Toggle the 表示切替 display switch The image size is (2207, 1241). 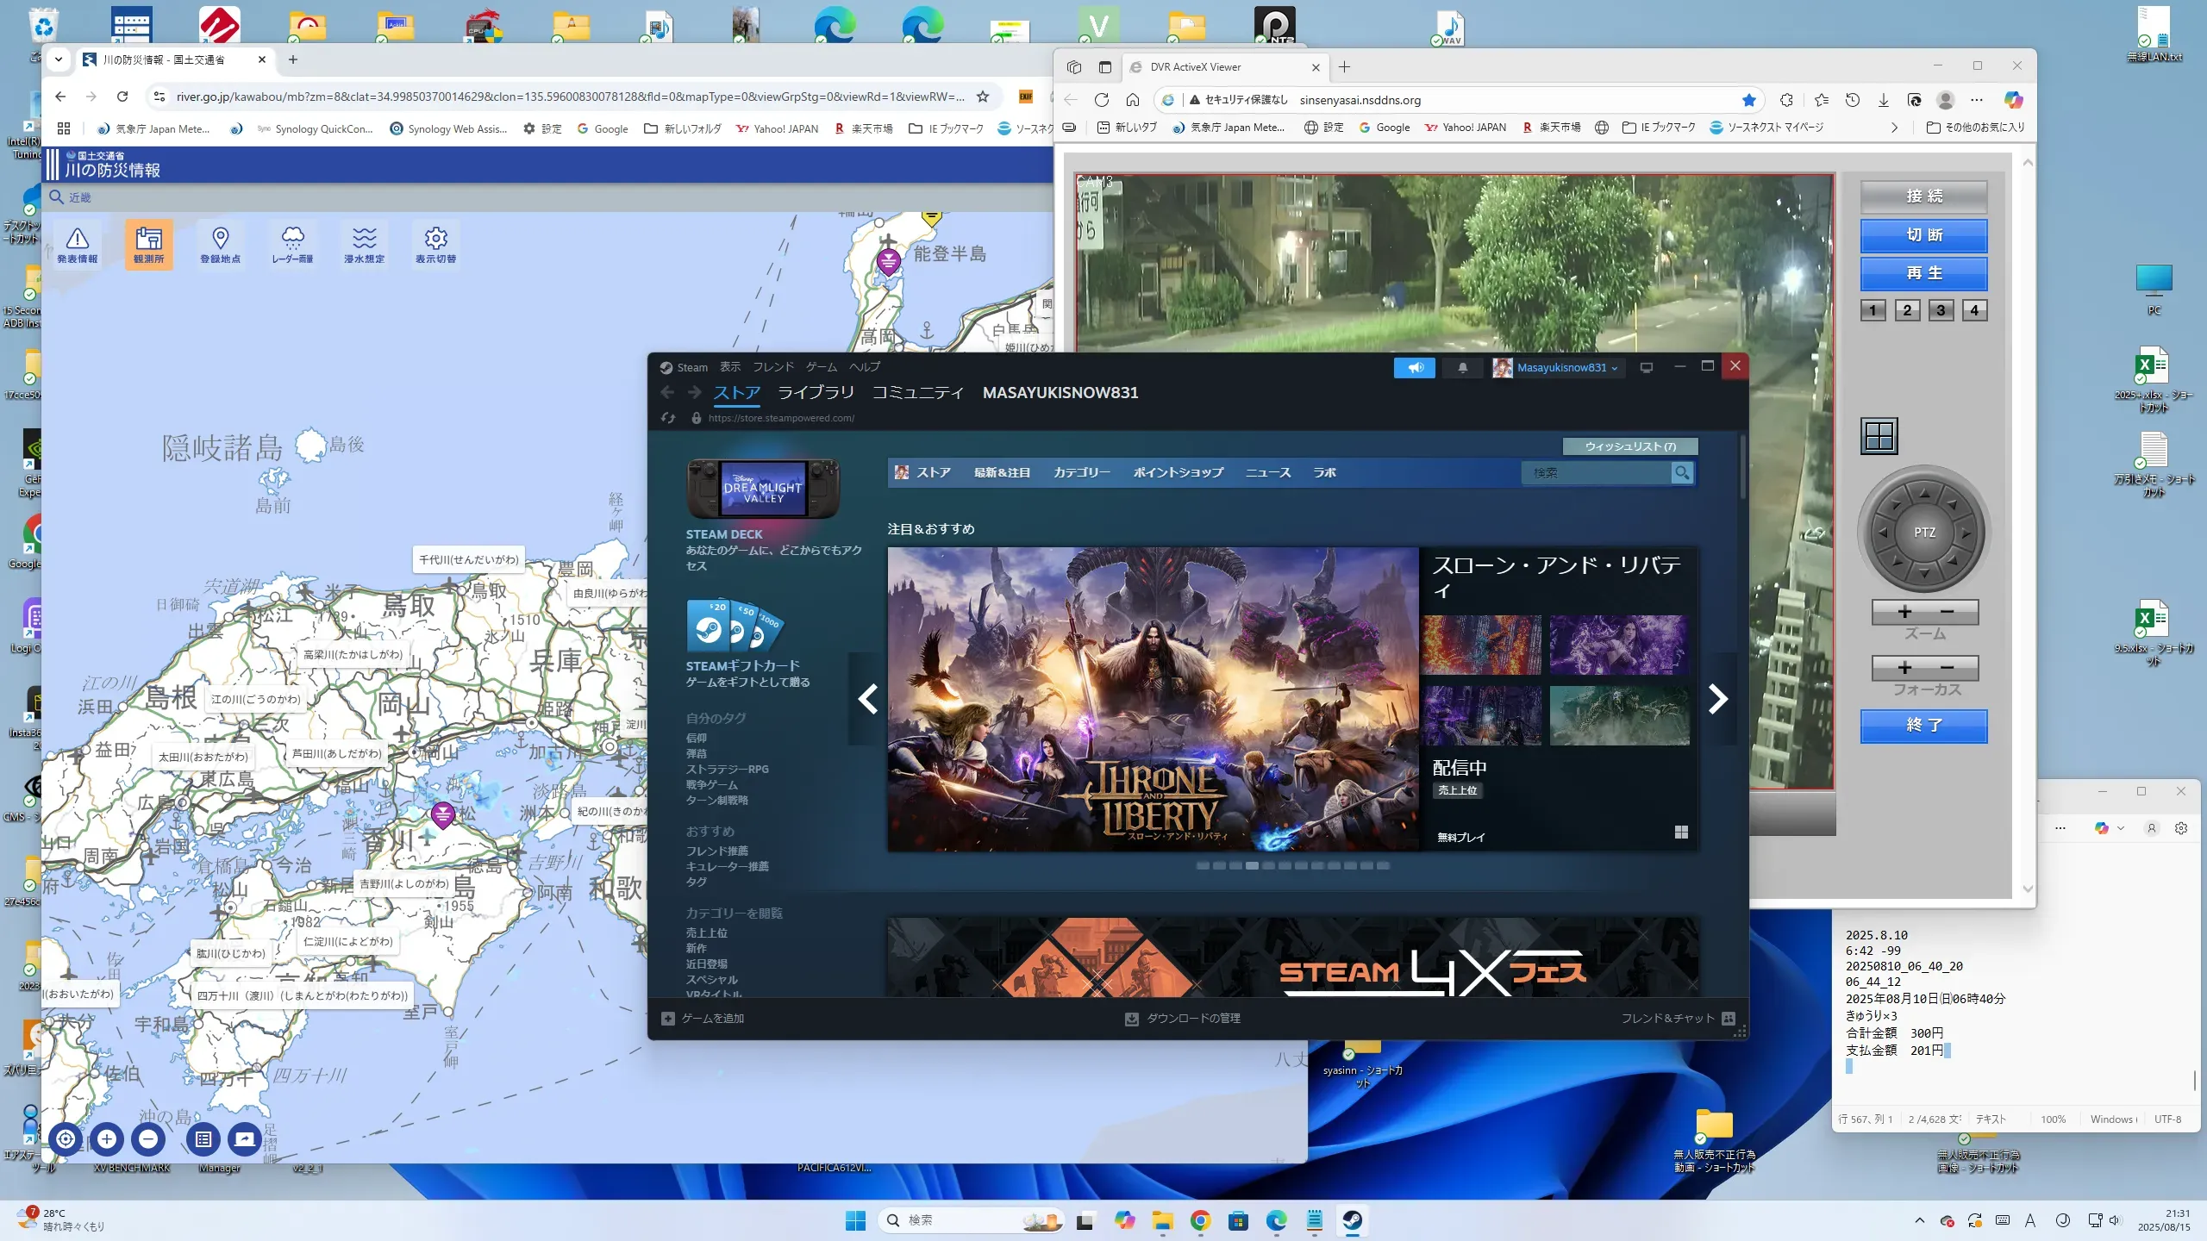(x=435, y=244)
